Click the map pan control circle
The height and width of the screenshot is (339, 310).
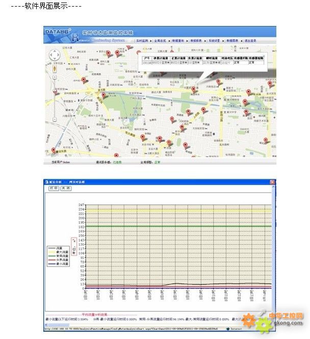55,55
